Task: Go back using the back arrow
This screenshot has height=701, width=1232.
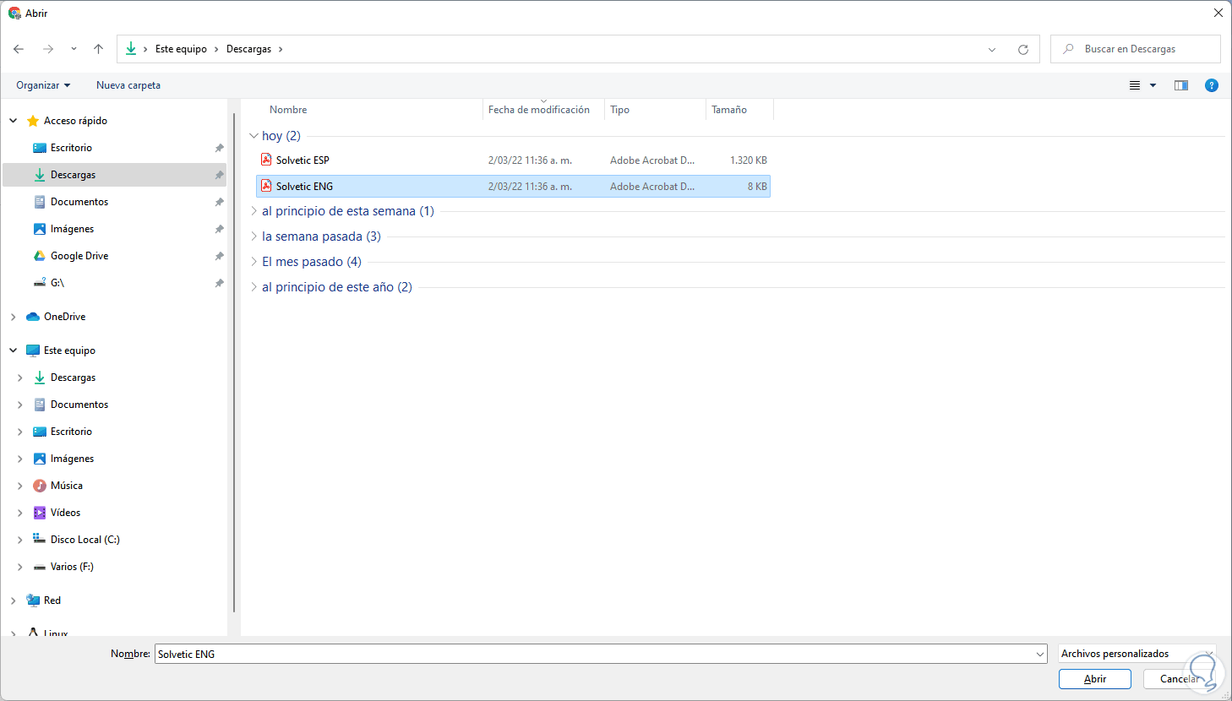Action: point(19,49)
